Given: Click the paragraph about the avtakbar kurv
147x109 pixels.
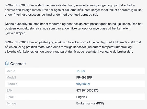Looking at the screenshot, I should coord(74,10).
